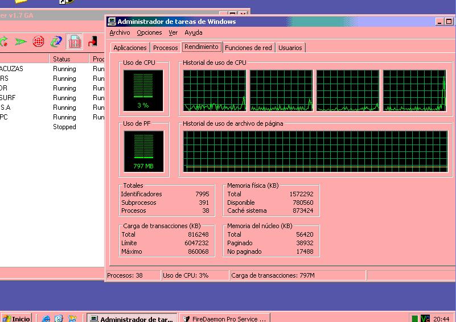Select the SURF service row in FireDaemon
This screenshot has width=456, height=322.
tap(52, 98)
